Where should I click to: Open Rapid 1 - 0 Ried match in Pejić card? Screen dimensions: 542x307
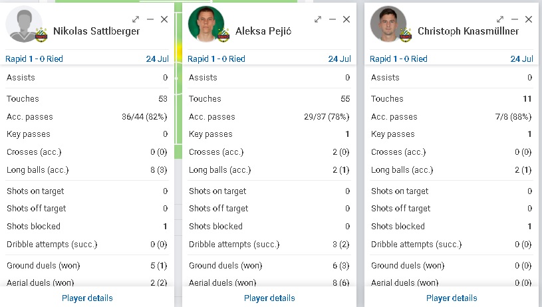217,59
